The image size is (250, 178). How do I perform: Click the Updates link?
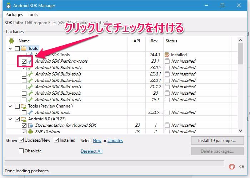pos(115,141)
